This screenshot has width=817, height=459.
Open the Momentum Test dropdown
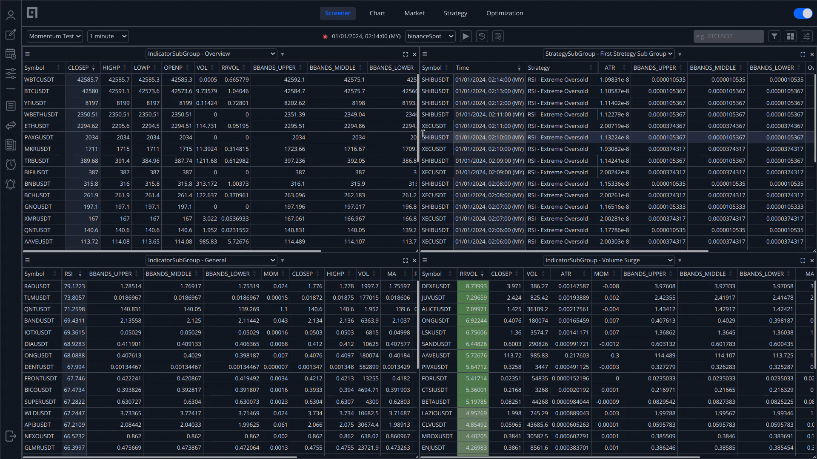click(54, 37)
